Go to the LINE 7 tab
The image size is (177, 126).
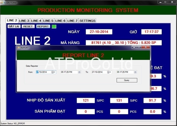(x=73, y=21)
